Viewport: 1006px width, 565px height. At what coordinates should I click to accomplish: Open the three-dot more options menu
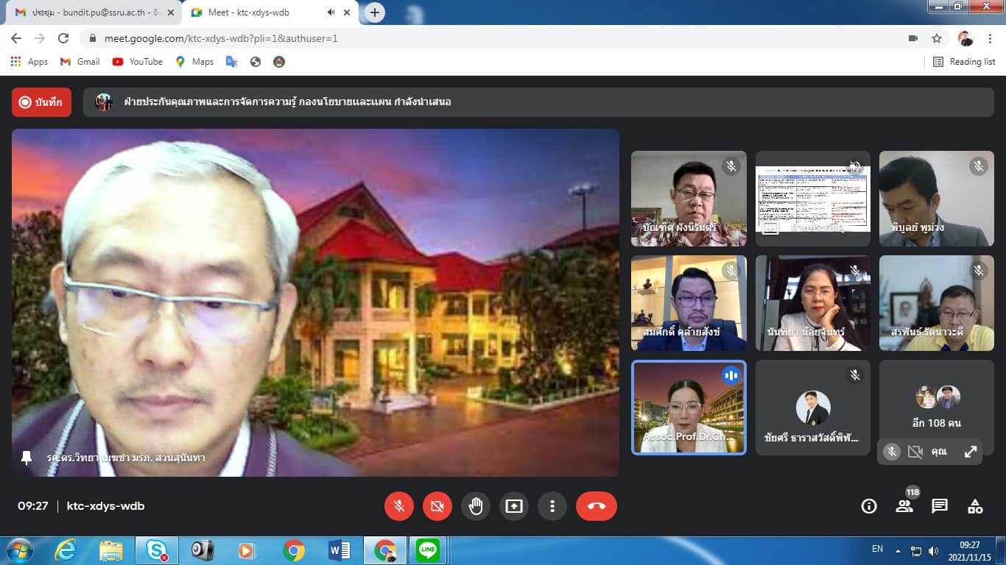point(552,506)
